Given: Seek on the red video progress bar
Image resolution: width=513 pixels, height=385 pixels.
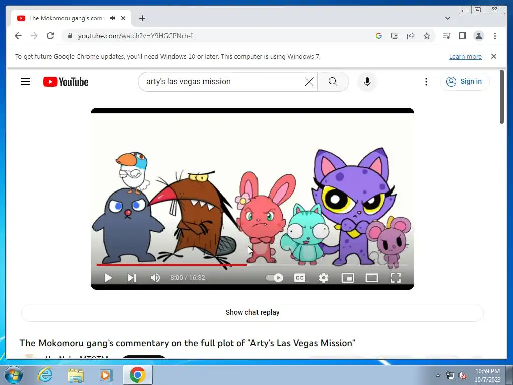Looking at the screenshot, I should click(172, 265).
